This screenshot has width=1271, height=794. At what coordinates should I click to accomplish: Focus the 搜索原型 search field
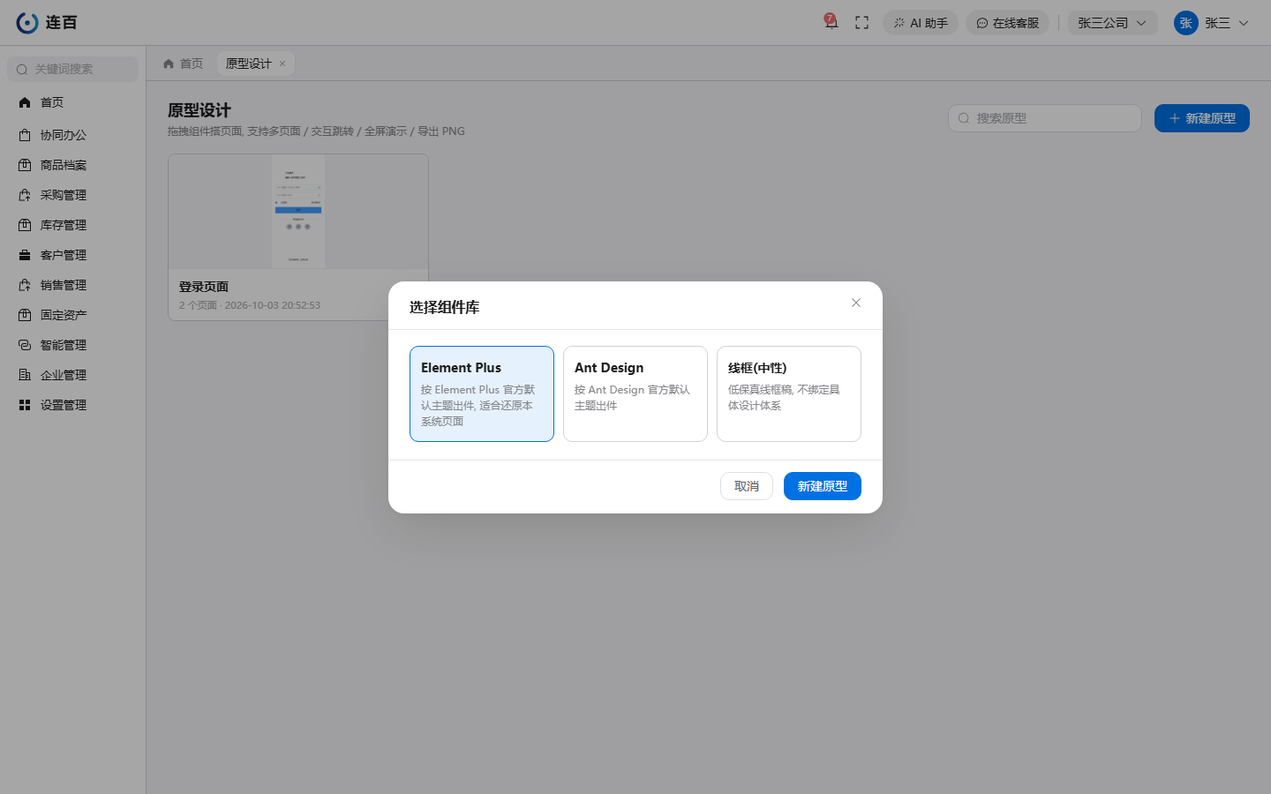1045,118
